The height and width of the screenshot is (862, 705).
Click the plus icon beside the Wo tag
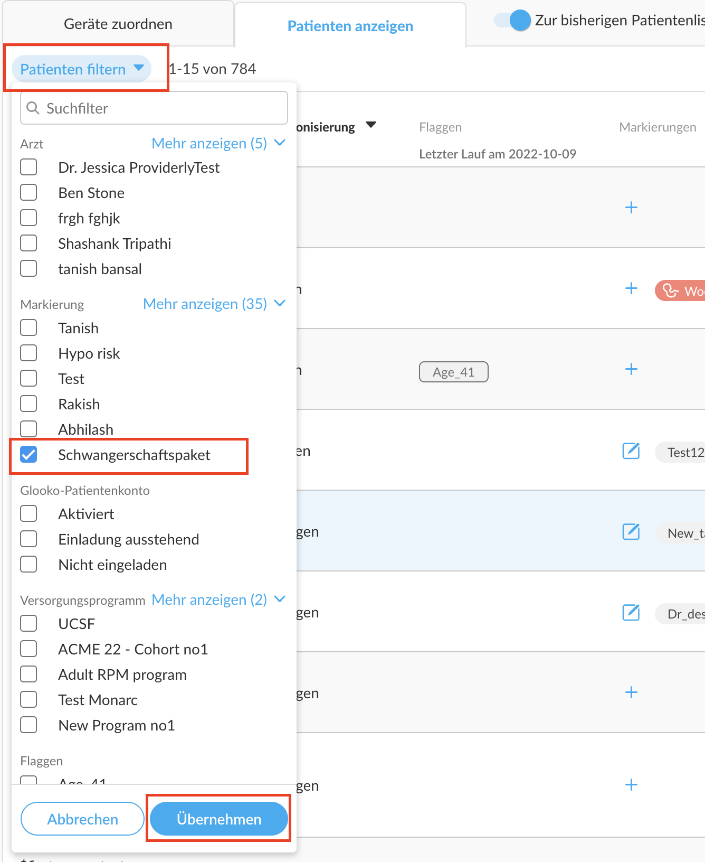point(631,288)
